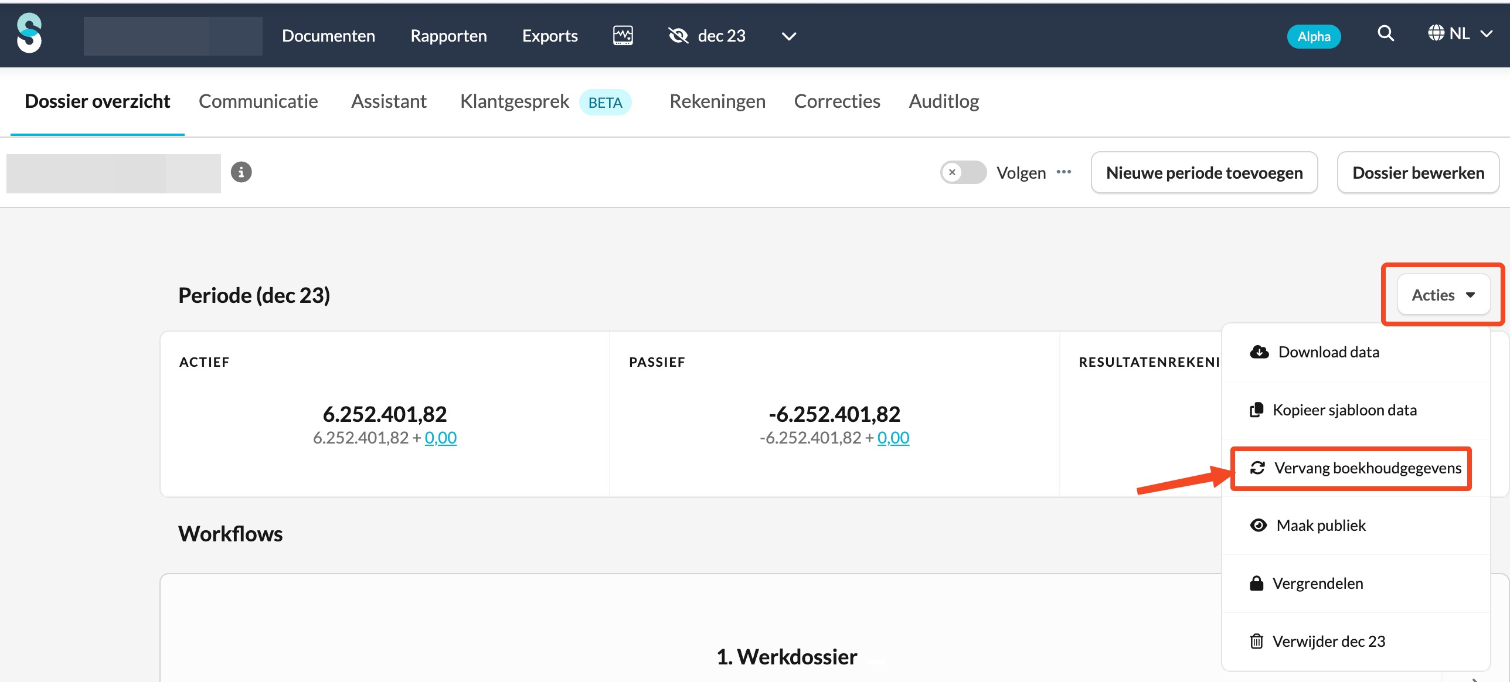Click the crossed-out eye icon before dec 23
1510x682 pixels.
coord(678,36)
